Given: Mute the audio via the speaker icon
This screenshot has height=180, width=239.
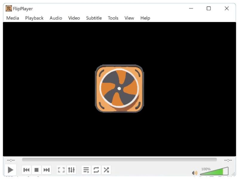Looking at the screenshot, I should coord(195,172).
